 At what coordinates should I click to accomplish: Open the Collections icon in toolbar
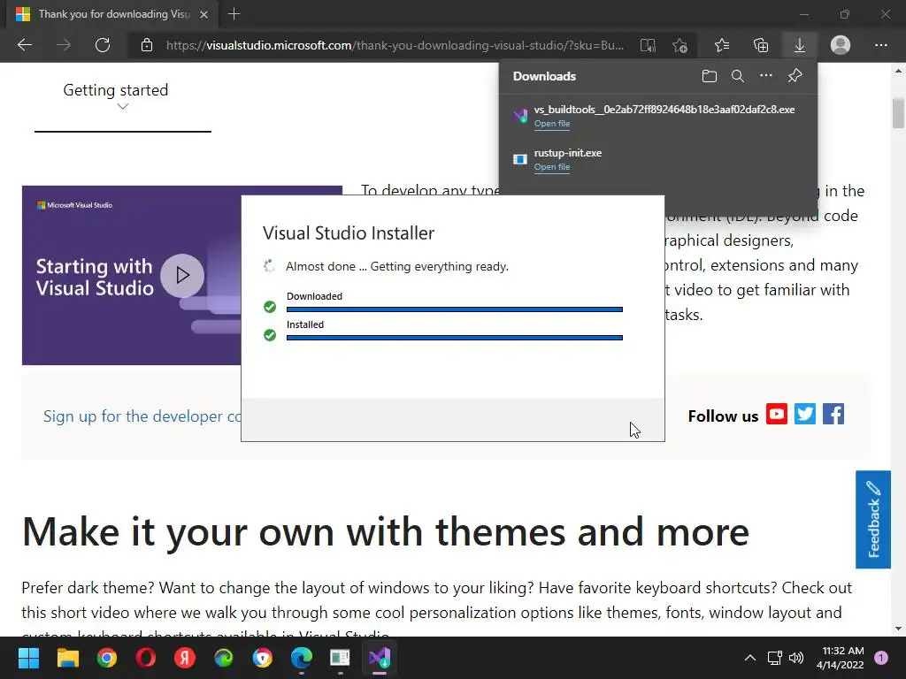pos(761,45)
